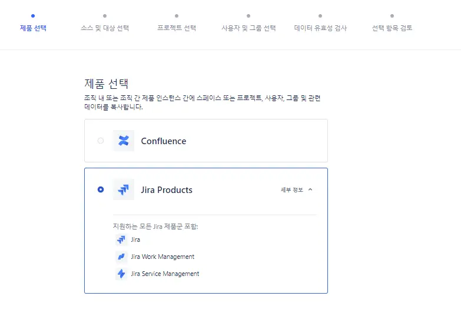461x326 pixels.
Task: Go to the 데이터 유효성 검사 step
Action: [x=320, y=28]
